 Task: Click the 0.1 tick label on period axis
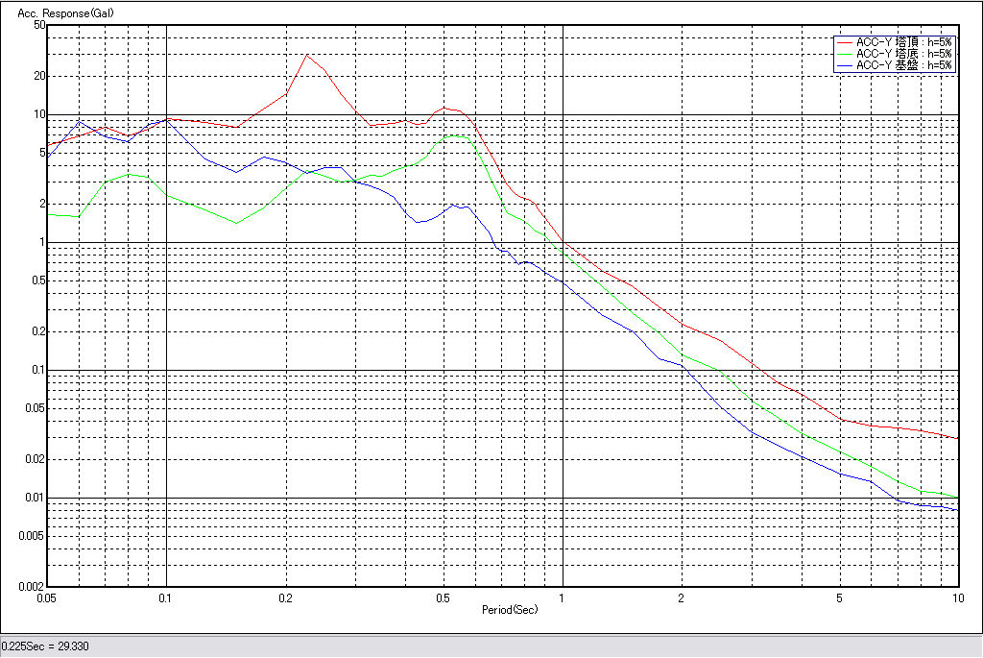[166, 598]
